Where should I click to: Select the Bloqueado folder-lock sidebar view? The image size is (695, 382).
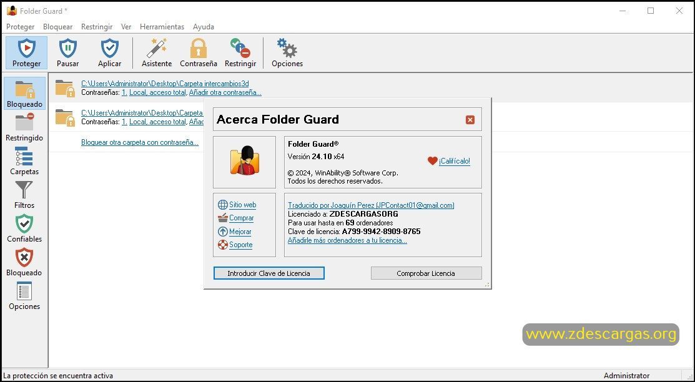(25, 94)
